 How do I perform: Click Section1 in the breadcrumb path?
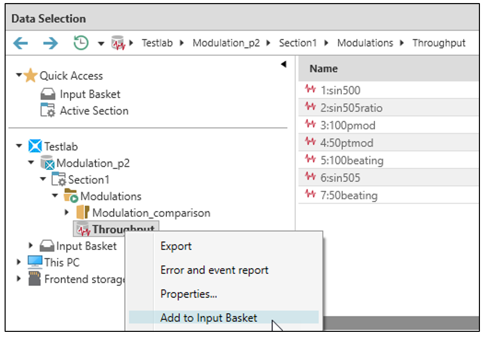298,43
